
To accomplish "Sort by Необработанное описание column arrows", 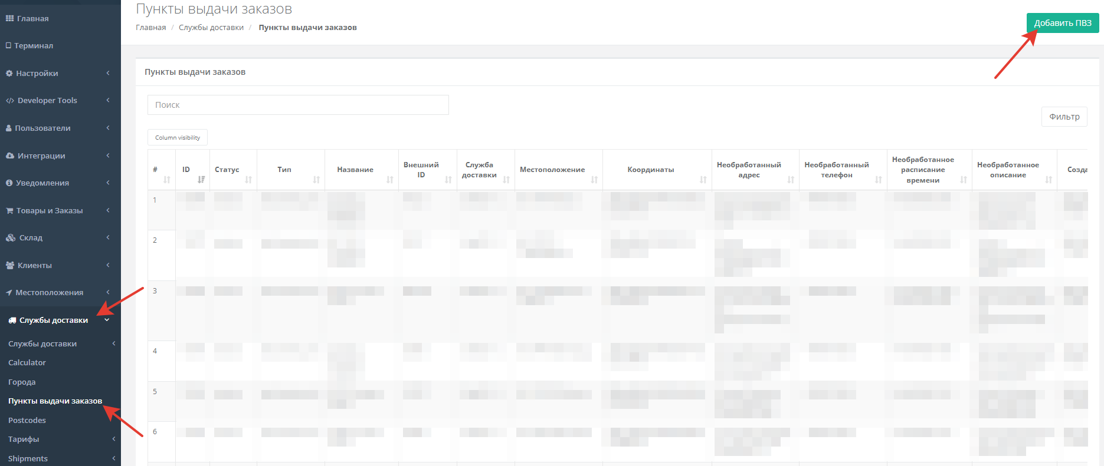I will point(1049,180).
